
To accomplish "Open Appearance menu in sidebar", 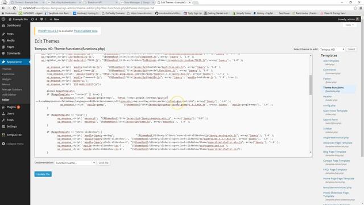I will [15, 62].
